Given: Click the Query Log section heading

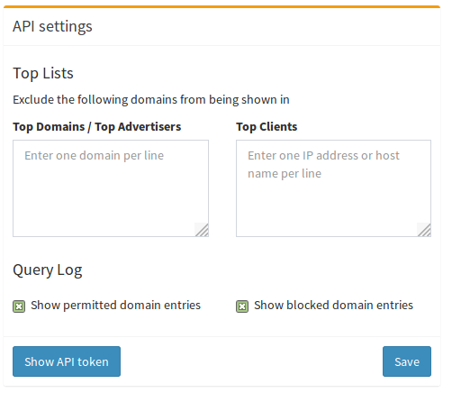Looking at the screenshot, I should coord(48,270).
